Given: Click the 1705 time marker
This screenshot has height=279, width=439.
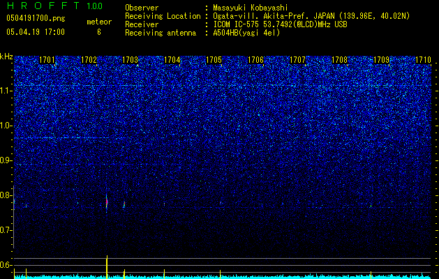Looking at the screenshot, I should (214, 60).
